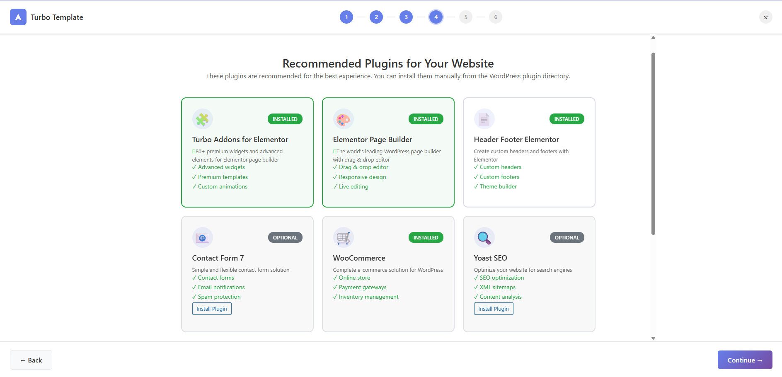Screen dimensions: 782x377
Task: Click the vertical scrollbar thumb
Action: pos(653,144)
